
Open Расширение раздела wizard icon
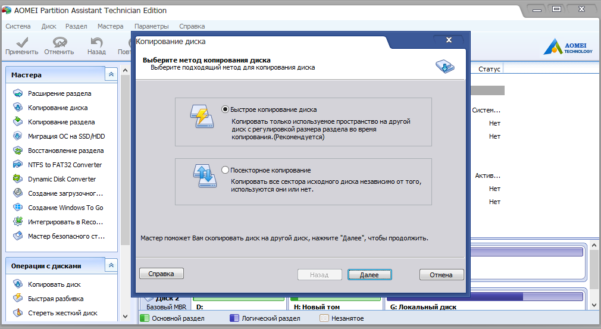pyautogui.click(x=18, y=93)
